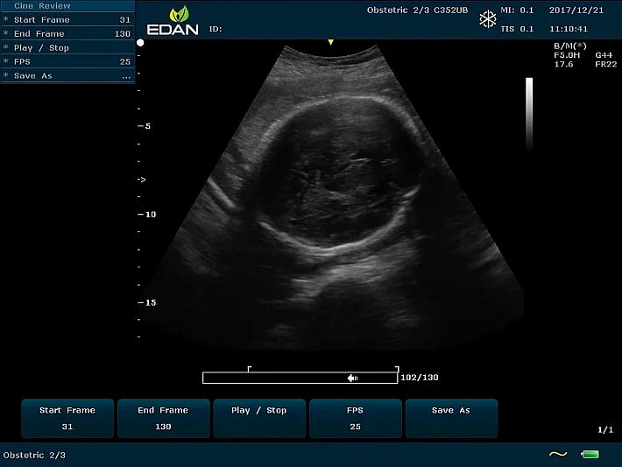622x467 pixels.
Task: Click the green battery status icon
Action: pyautogui.click(x=590, y=455)
